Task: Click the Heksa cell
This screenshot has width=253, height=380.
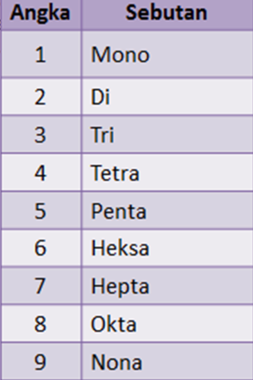Action: click(x=167, y=248)
